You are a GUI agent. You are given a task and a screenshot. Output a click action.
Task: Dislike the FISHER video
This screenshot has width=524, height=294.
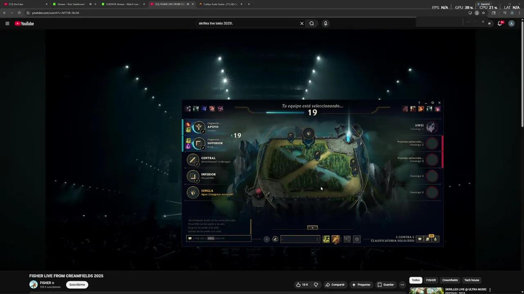[x=316, y=285]
